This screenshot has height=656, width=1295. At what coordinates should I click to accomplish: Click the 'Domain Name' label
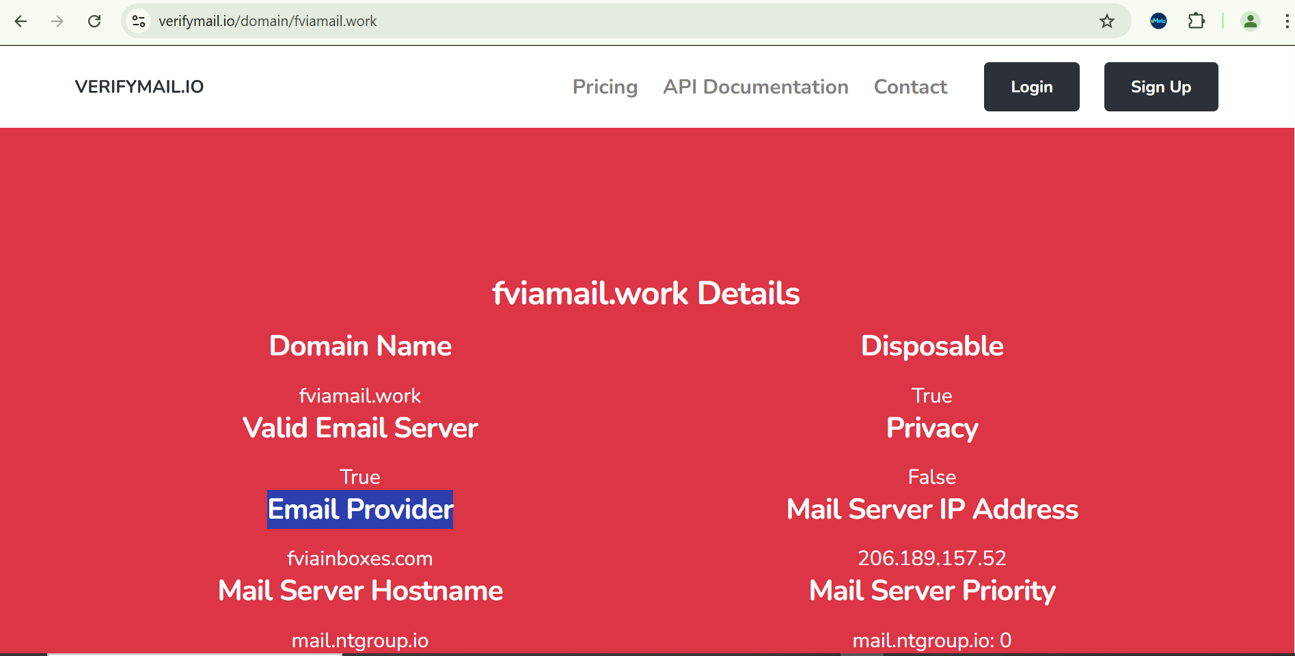(x=360, y=346)
